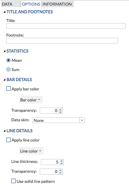Increase bar Transparency with up arrow

click(x=60, y=109)
